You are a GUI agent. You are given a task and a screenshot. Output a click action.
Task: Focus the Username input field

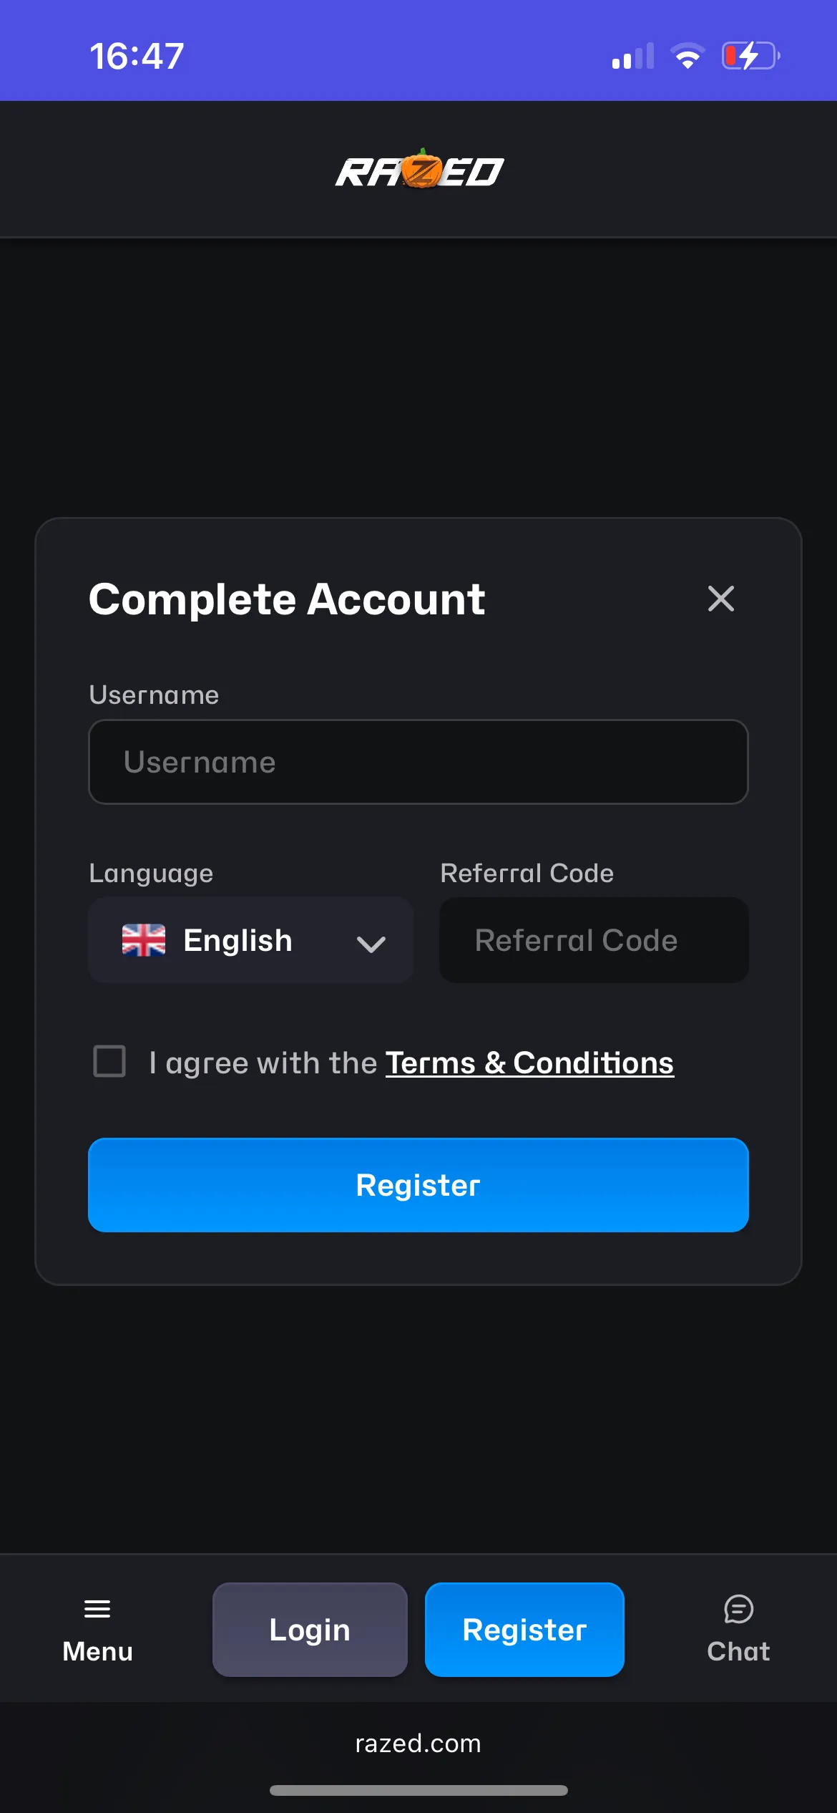click(x=418, y=762)
